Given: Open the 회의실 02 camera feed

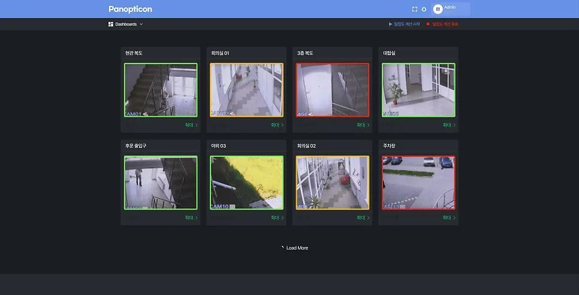Looking at the screenshot, I should click(332, 183).
